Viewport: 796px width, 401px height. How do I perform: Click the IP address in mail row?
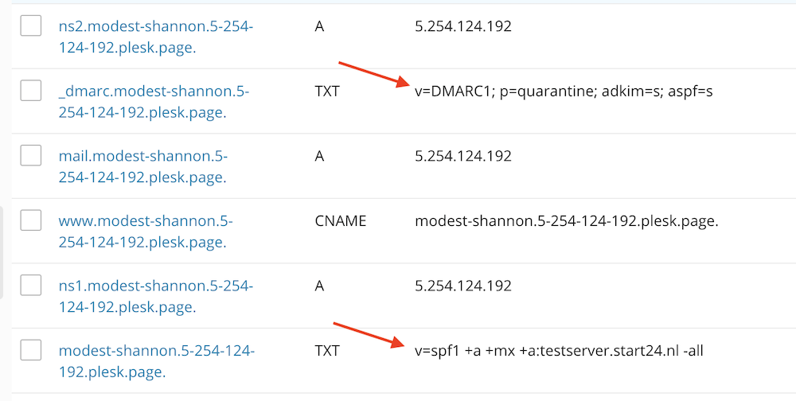pyautogui.click(x=463, y=156)
